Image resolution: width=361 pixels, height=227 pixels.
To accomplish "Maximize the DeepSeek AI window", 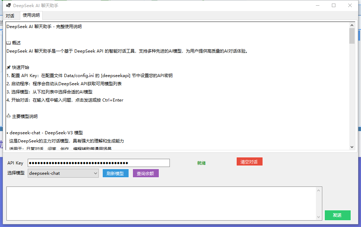I will (x=334, y=5).
